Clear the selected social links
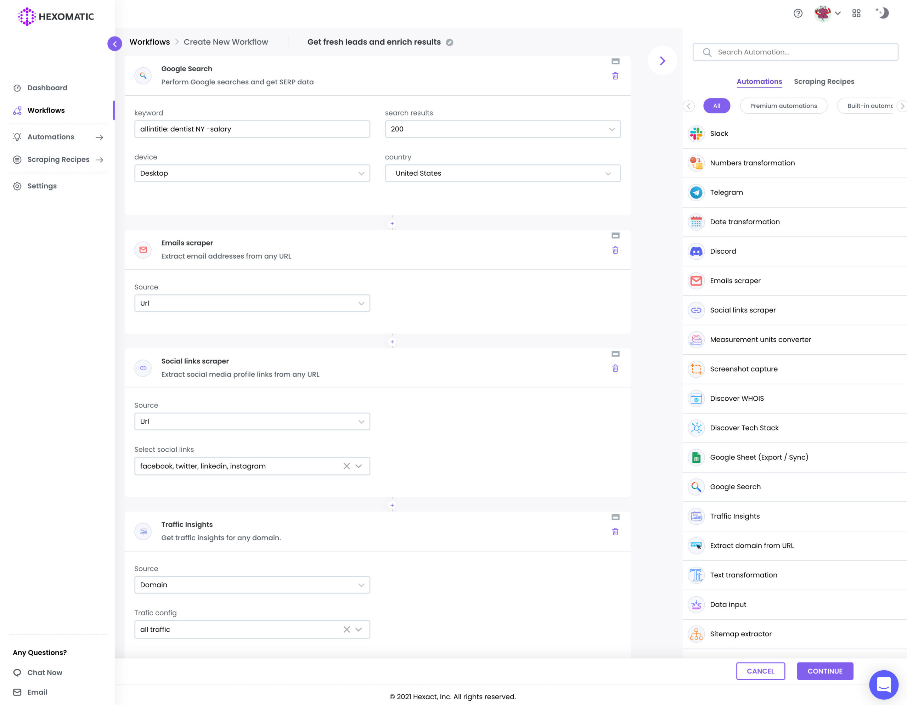This screenshot has height=705, width=907. [x=347, y=466]
